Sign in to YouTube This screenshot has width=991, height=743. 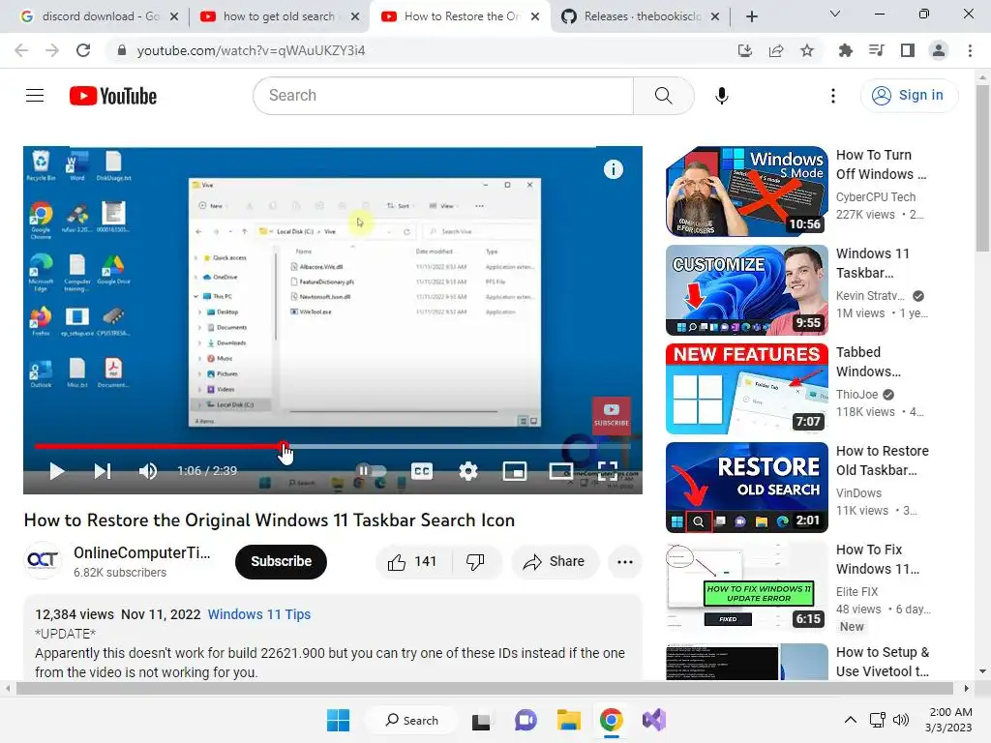(x=909, y=96)
